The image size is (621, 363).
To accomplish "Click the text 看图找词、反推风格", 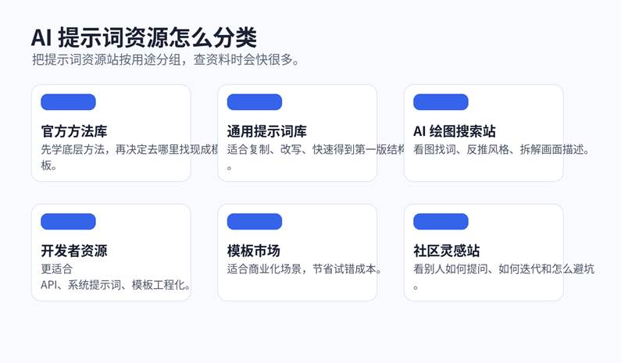I will click(501, 150).
